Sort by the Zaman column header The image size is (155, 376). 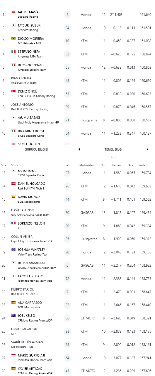pyautogui.click(x=116, y=165)
